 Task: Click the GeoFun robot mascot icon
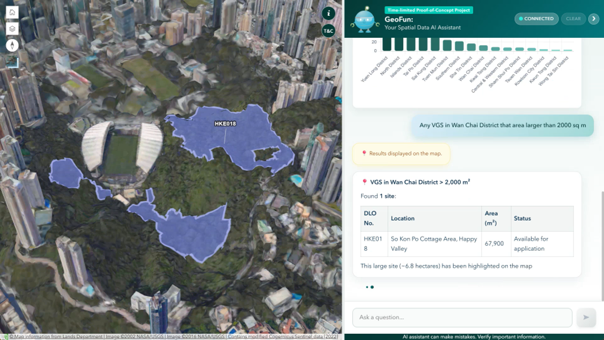(x=364, y=20)
